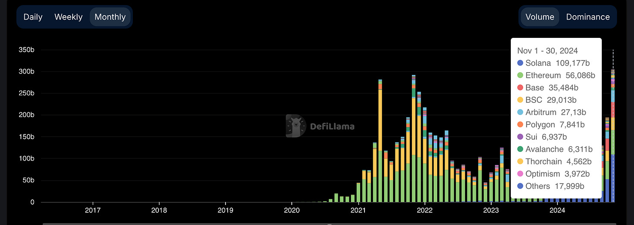Select the 'Avalanche 6,311b' tooltip row
This screenshot has width=634, height=225.
coord(555,149)
